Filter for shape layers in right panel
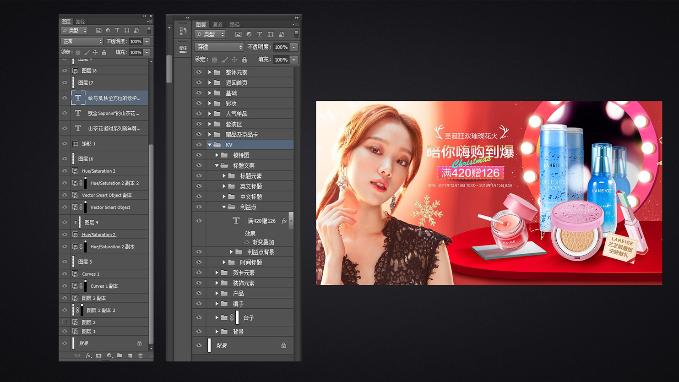Viewport: 679px width, 382px height. click(271, 34)
